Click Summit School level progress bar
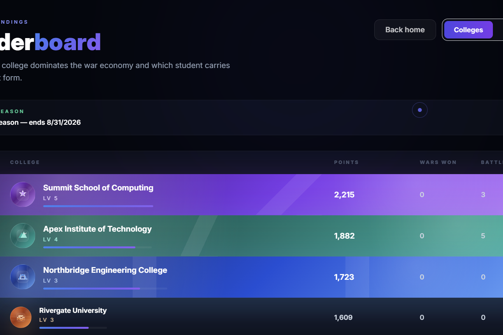 98,206
